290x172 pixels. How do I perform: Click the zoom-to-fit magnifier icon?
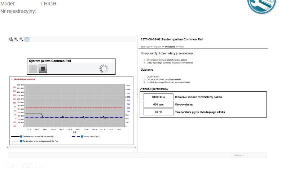(x=11, y=39)
